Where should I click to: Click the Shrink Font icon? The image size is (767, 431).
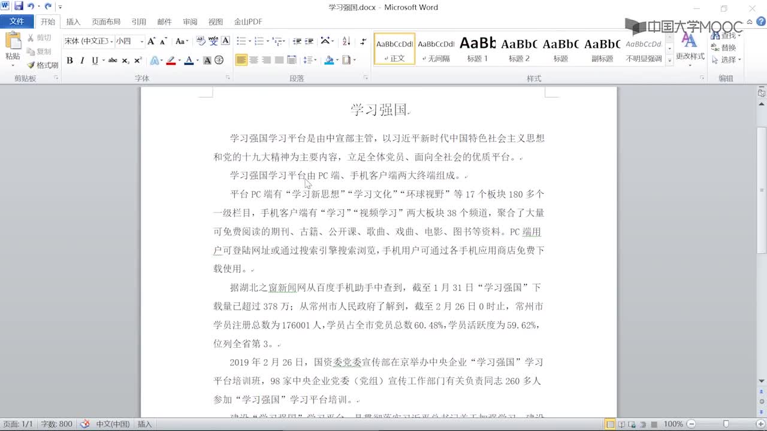click(164, 41)
